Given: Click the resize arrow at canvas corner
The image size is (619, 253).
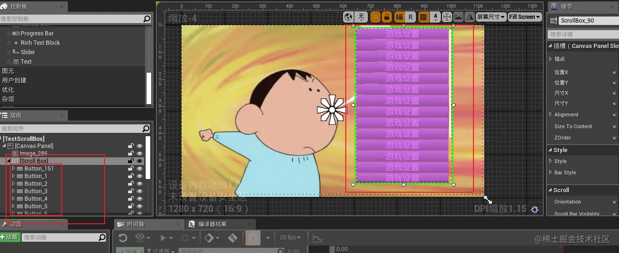Looking at the screenshot, I should tap(488, 200).
